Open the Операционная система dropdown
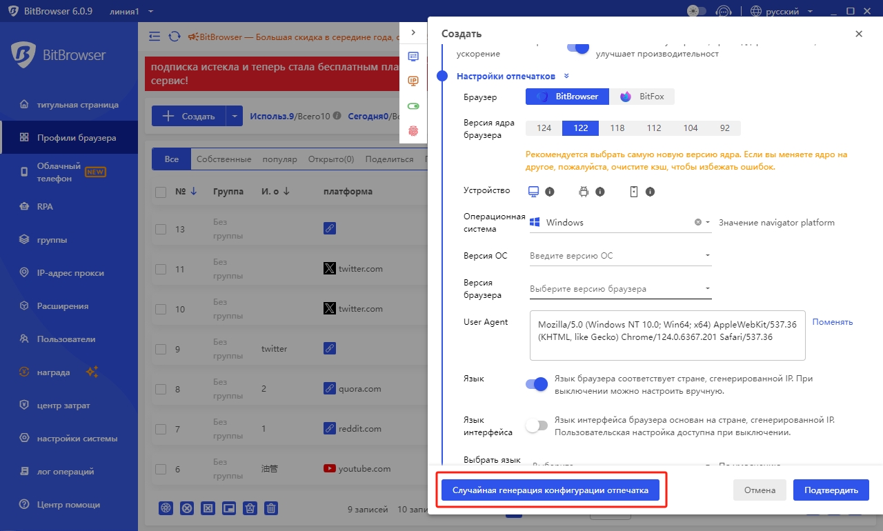This screenshot has height=531, width=883. 619,223
